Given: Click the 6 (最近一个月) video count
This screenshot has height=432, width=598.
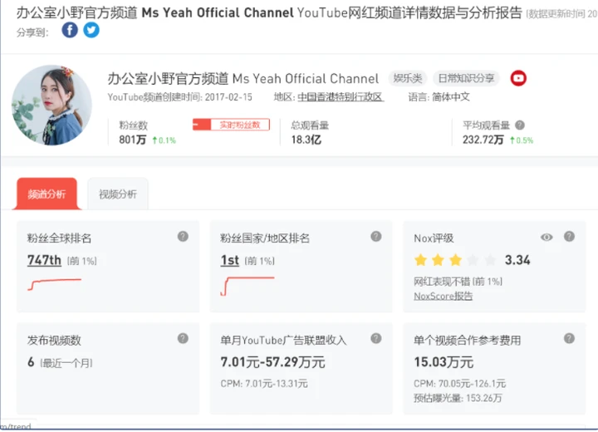Looking at the screenshot, I should (60, 362).
